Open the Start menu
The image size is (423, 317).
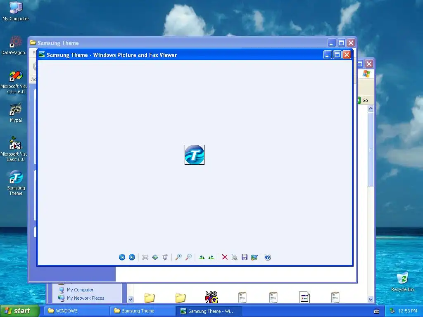pos(19,311)
